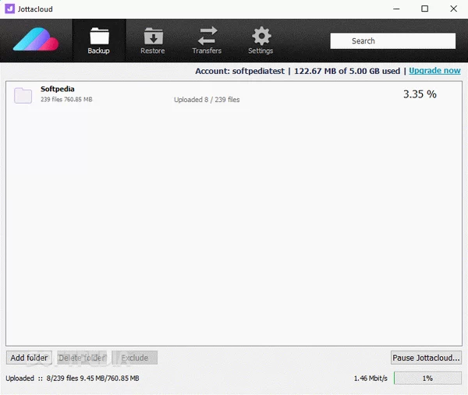
Task: Click the Exclude button
Action: [x=135, y=358]
